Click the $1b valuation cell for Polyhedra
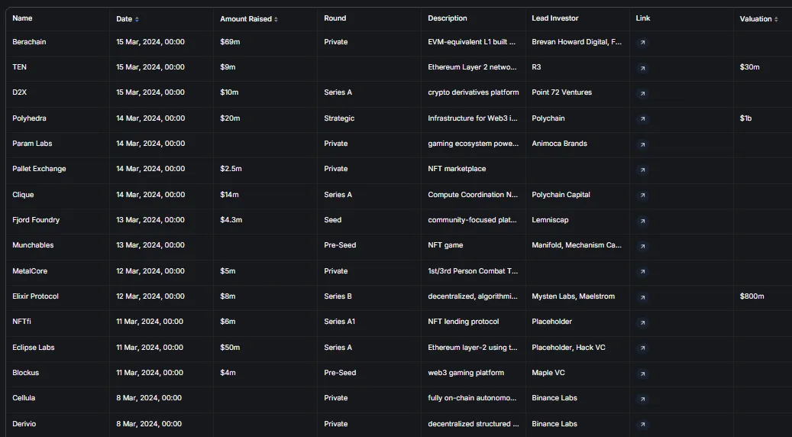The image size is (792, 437). click(745, 118)
